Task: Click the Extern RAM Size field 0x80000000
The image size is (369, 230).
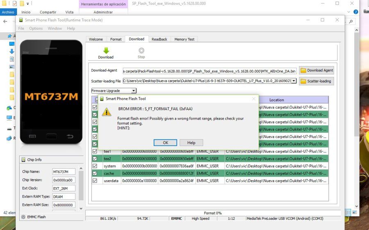Action: [x=64, y=205]
